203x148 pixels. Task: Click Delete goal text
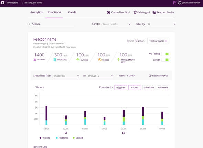tap(143, 12)
